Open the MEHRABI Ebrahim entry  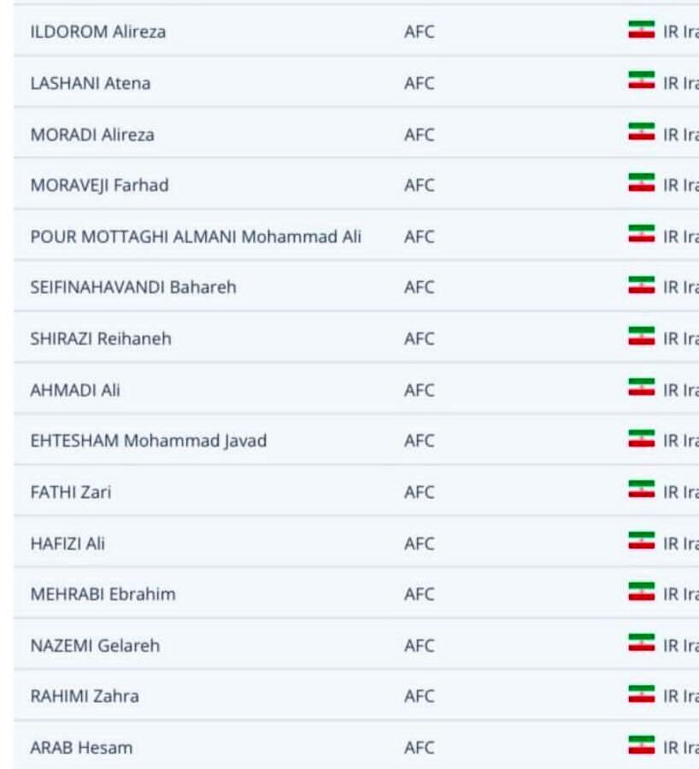103,594
